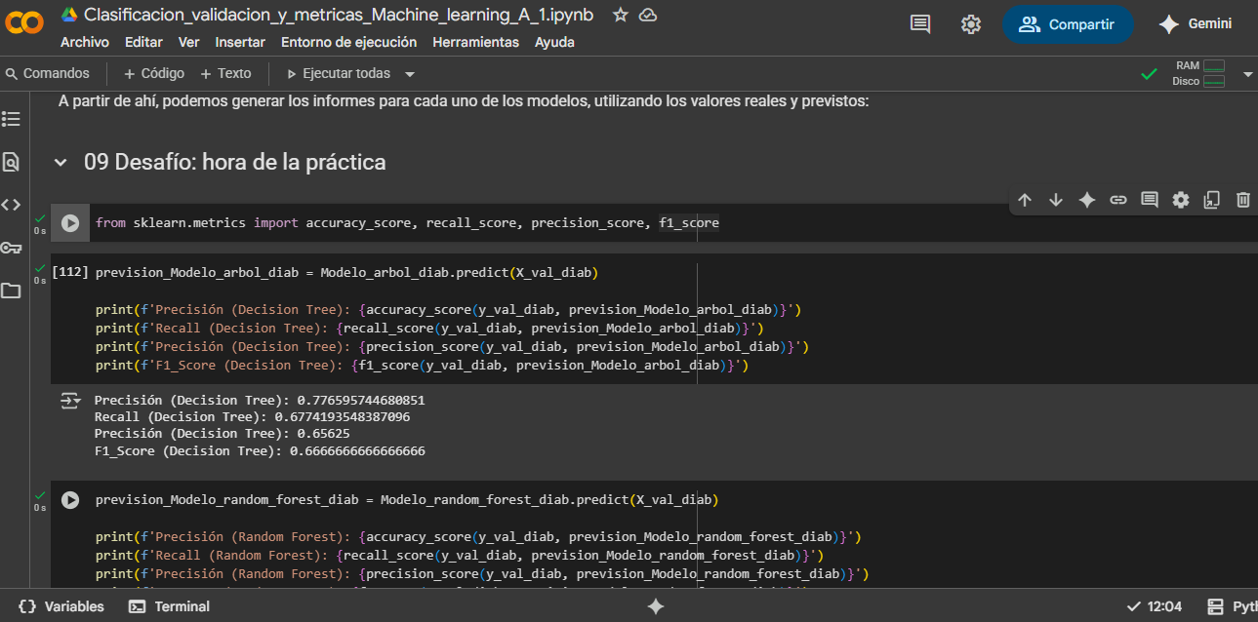
Task: Open the secrets key sidebar icon
Action: tap(11, 248)
